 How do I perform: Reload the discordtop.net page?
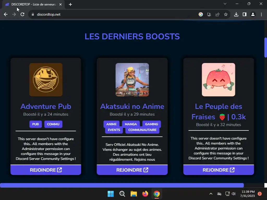coord(22,15)
